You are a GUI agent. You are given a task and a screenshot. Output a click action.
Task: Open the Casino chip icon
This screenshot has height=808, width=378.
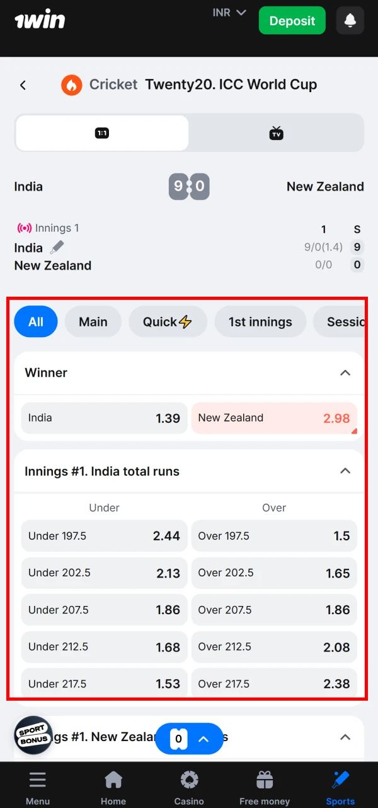[189, 780]
